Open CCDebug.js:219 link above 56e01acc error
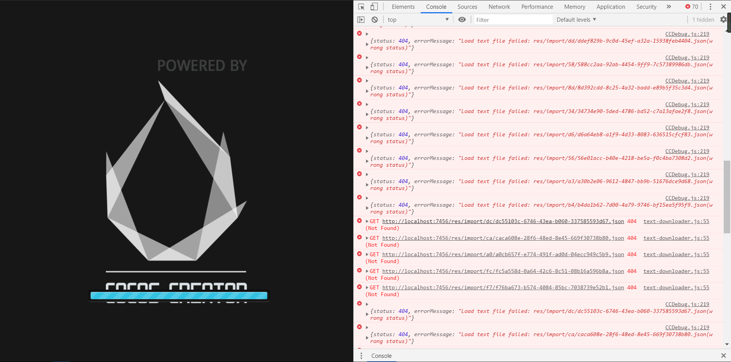This screenshot has height=362, width=731. click(x=687, y=151)
